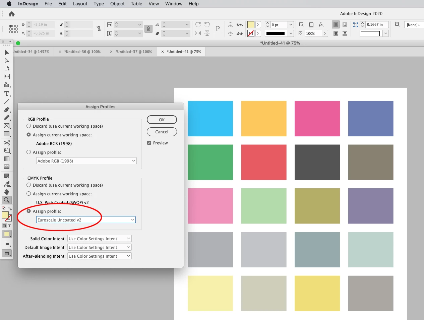Open the InDesign application menu

point(28,4)
